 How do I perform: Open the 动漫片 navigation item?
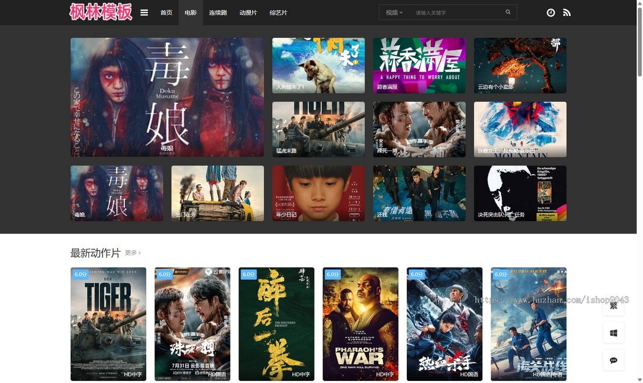point(248,12)
